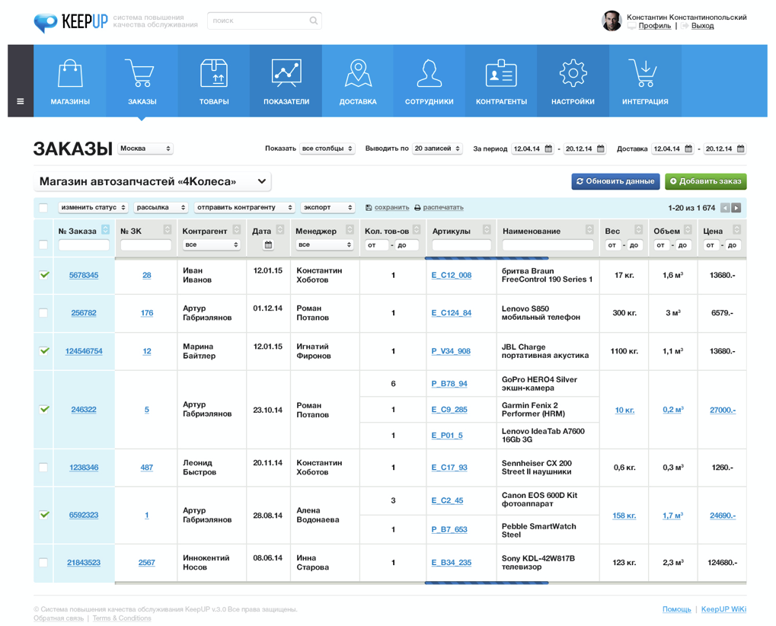Switch to the Контрагенты tab
The image size is (776, 626).
tap(501, 81)
